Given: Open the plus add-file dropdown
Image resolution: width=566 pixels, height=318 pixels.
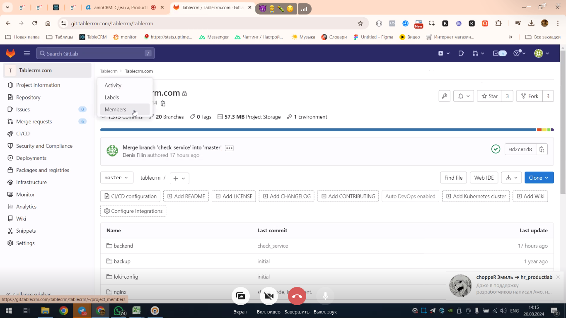Looking at the screenshot, I should [179, 178].
